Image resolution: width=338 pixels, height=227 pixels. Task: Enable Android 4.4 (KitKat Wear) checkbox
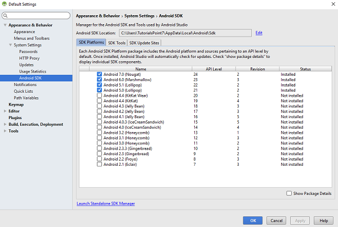click(100, 96)
